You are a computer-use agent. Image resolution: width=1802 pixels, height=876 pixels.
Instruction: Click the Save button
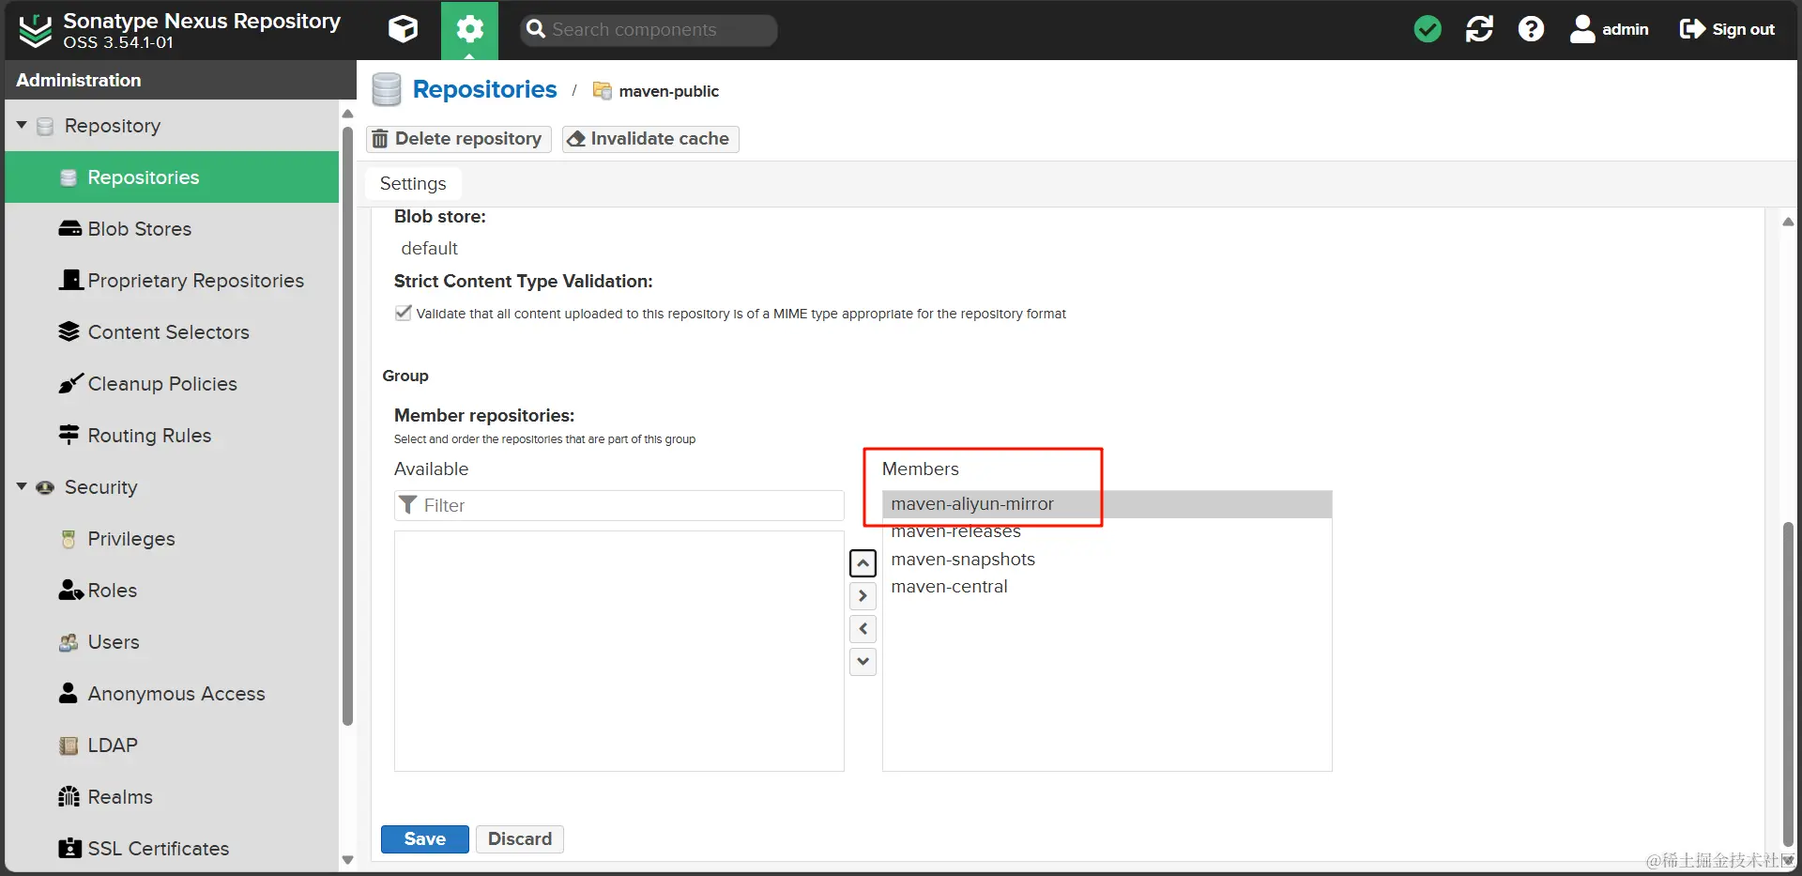tap(424, 838)
